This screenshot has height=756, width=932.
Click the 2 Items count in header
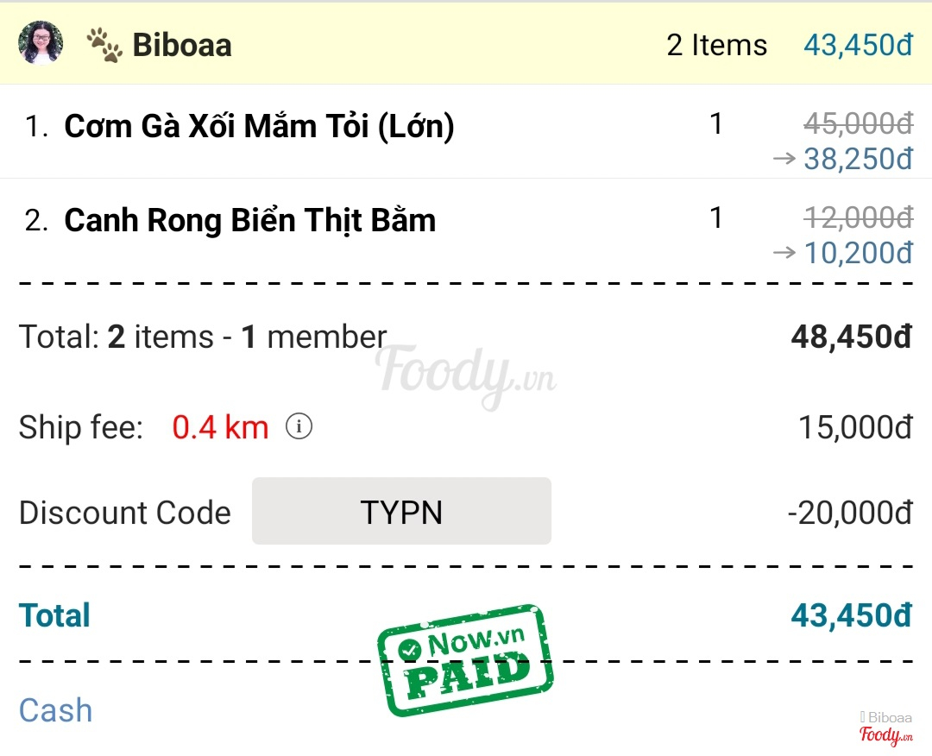coord(716,45)
